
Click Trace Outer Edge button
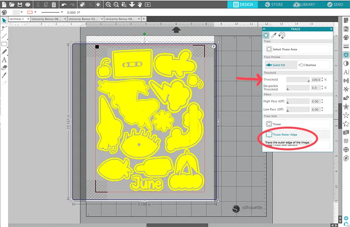(284, 135)
